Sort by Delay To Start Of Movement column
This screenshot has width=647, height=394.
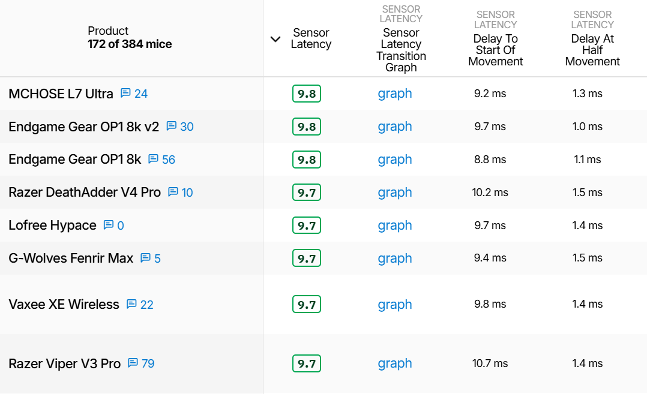click(x=495, y=50)
